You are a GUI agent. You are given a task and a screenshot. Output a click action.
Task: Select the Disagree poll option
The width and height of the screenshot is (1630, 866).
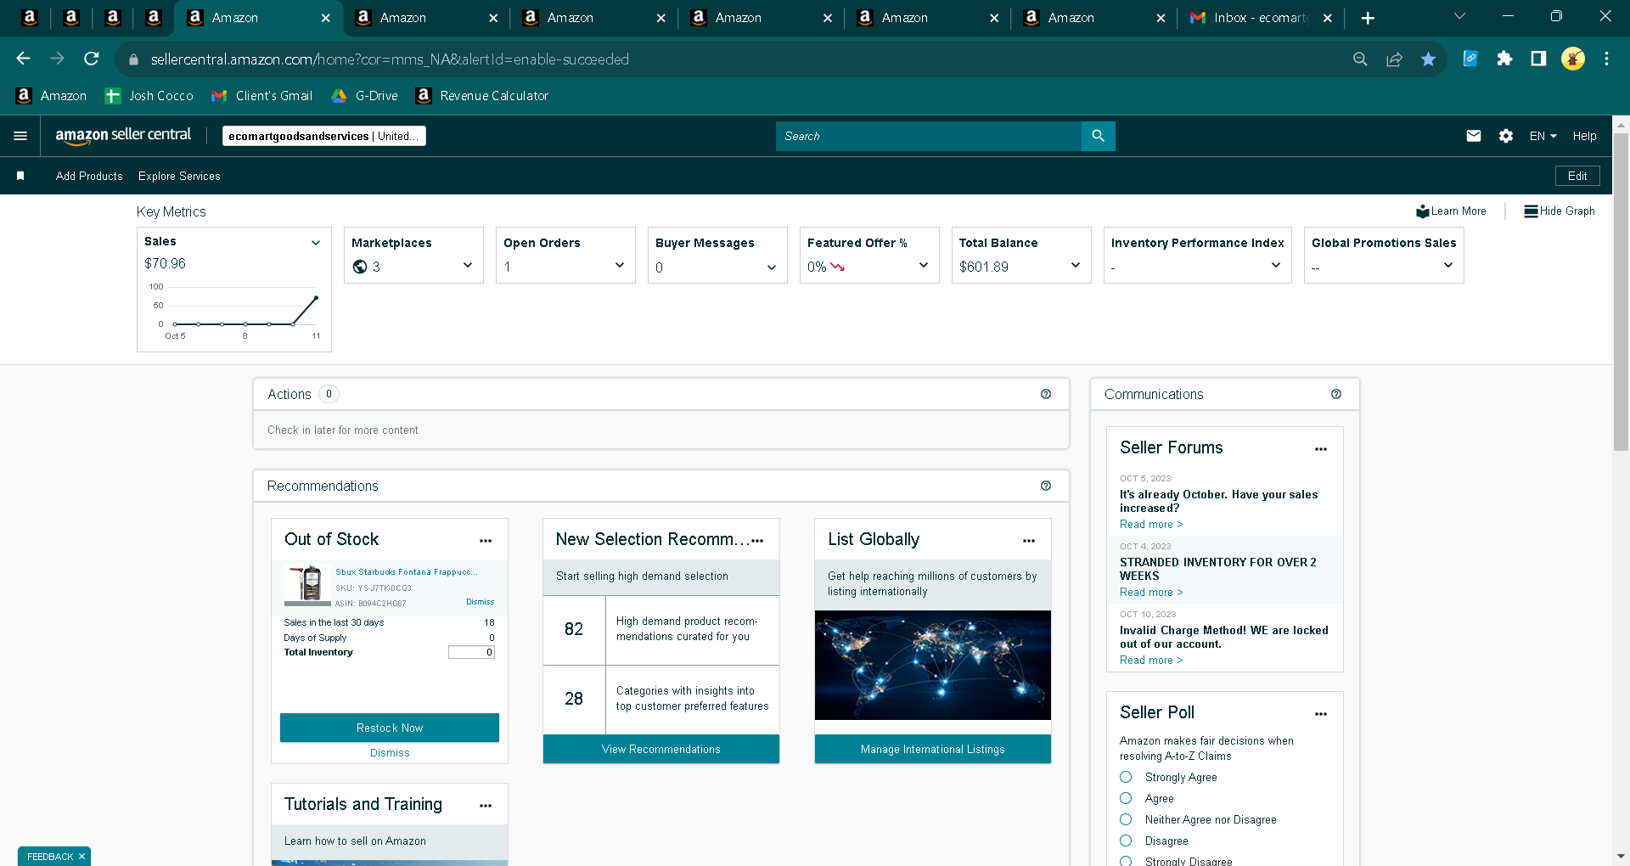1126,841
